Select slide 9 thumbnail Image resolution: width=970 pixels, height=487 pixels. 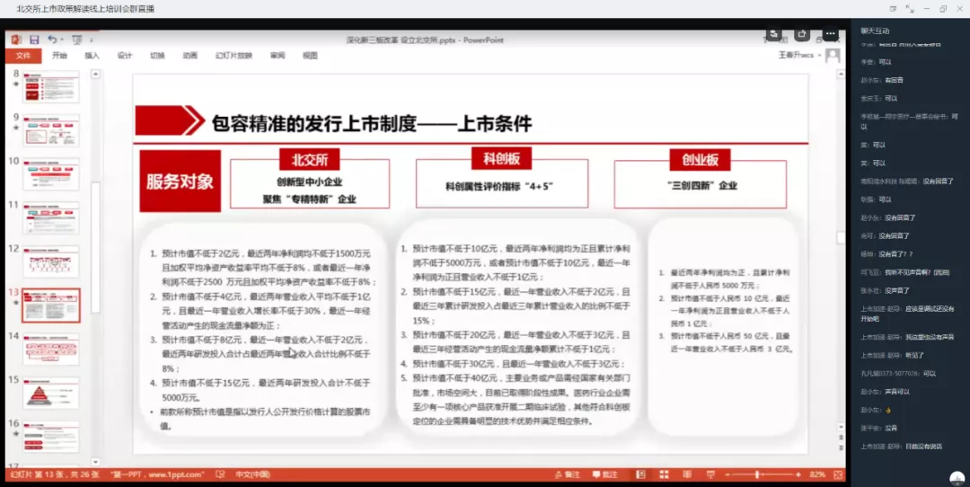(50, 130)
